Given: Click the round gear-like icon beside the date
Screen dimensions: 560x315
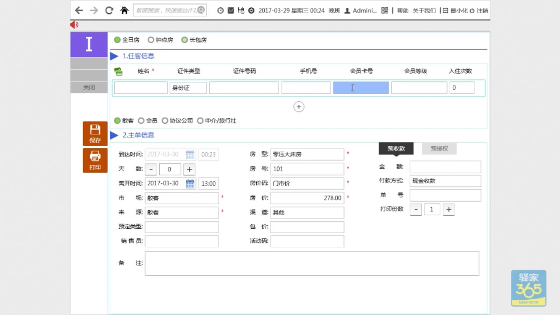Looking at the screenshot, I should click(x=251, y=10).
